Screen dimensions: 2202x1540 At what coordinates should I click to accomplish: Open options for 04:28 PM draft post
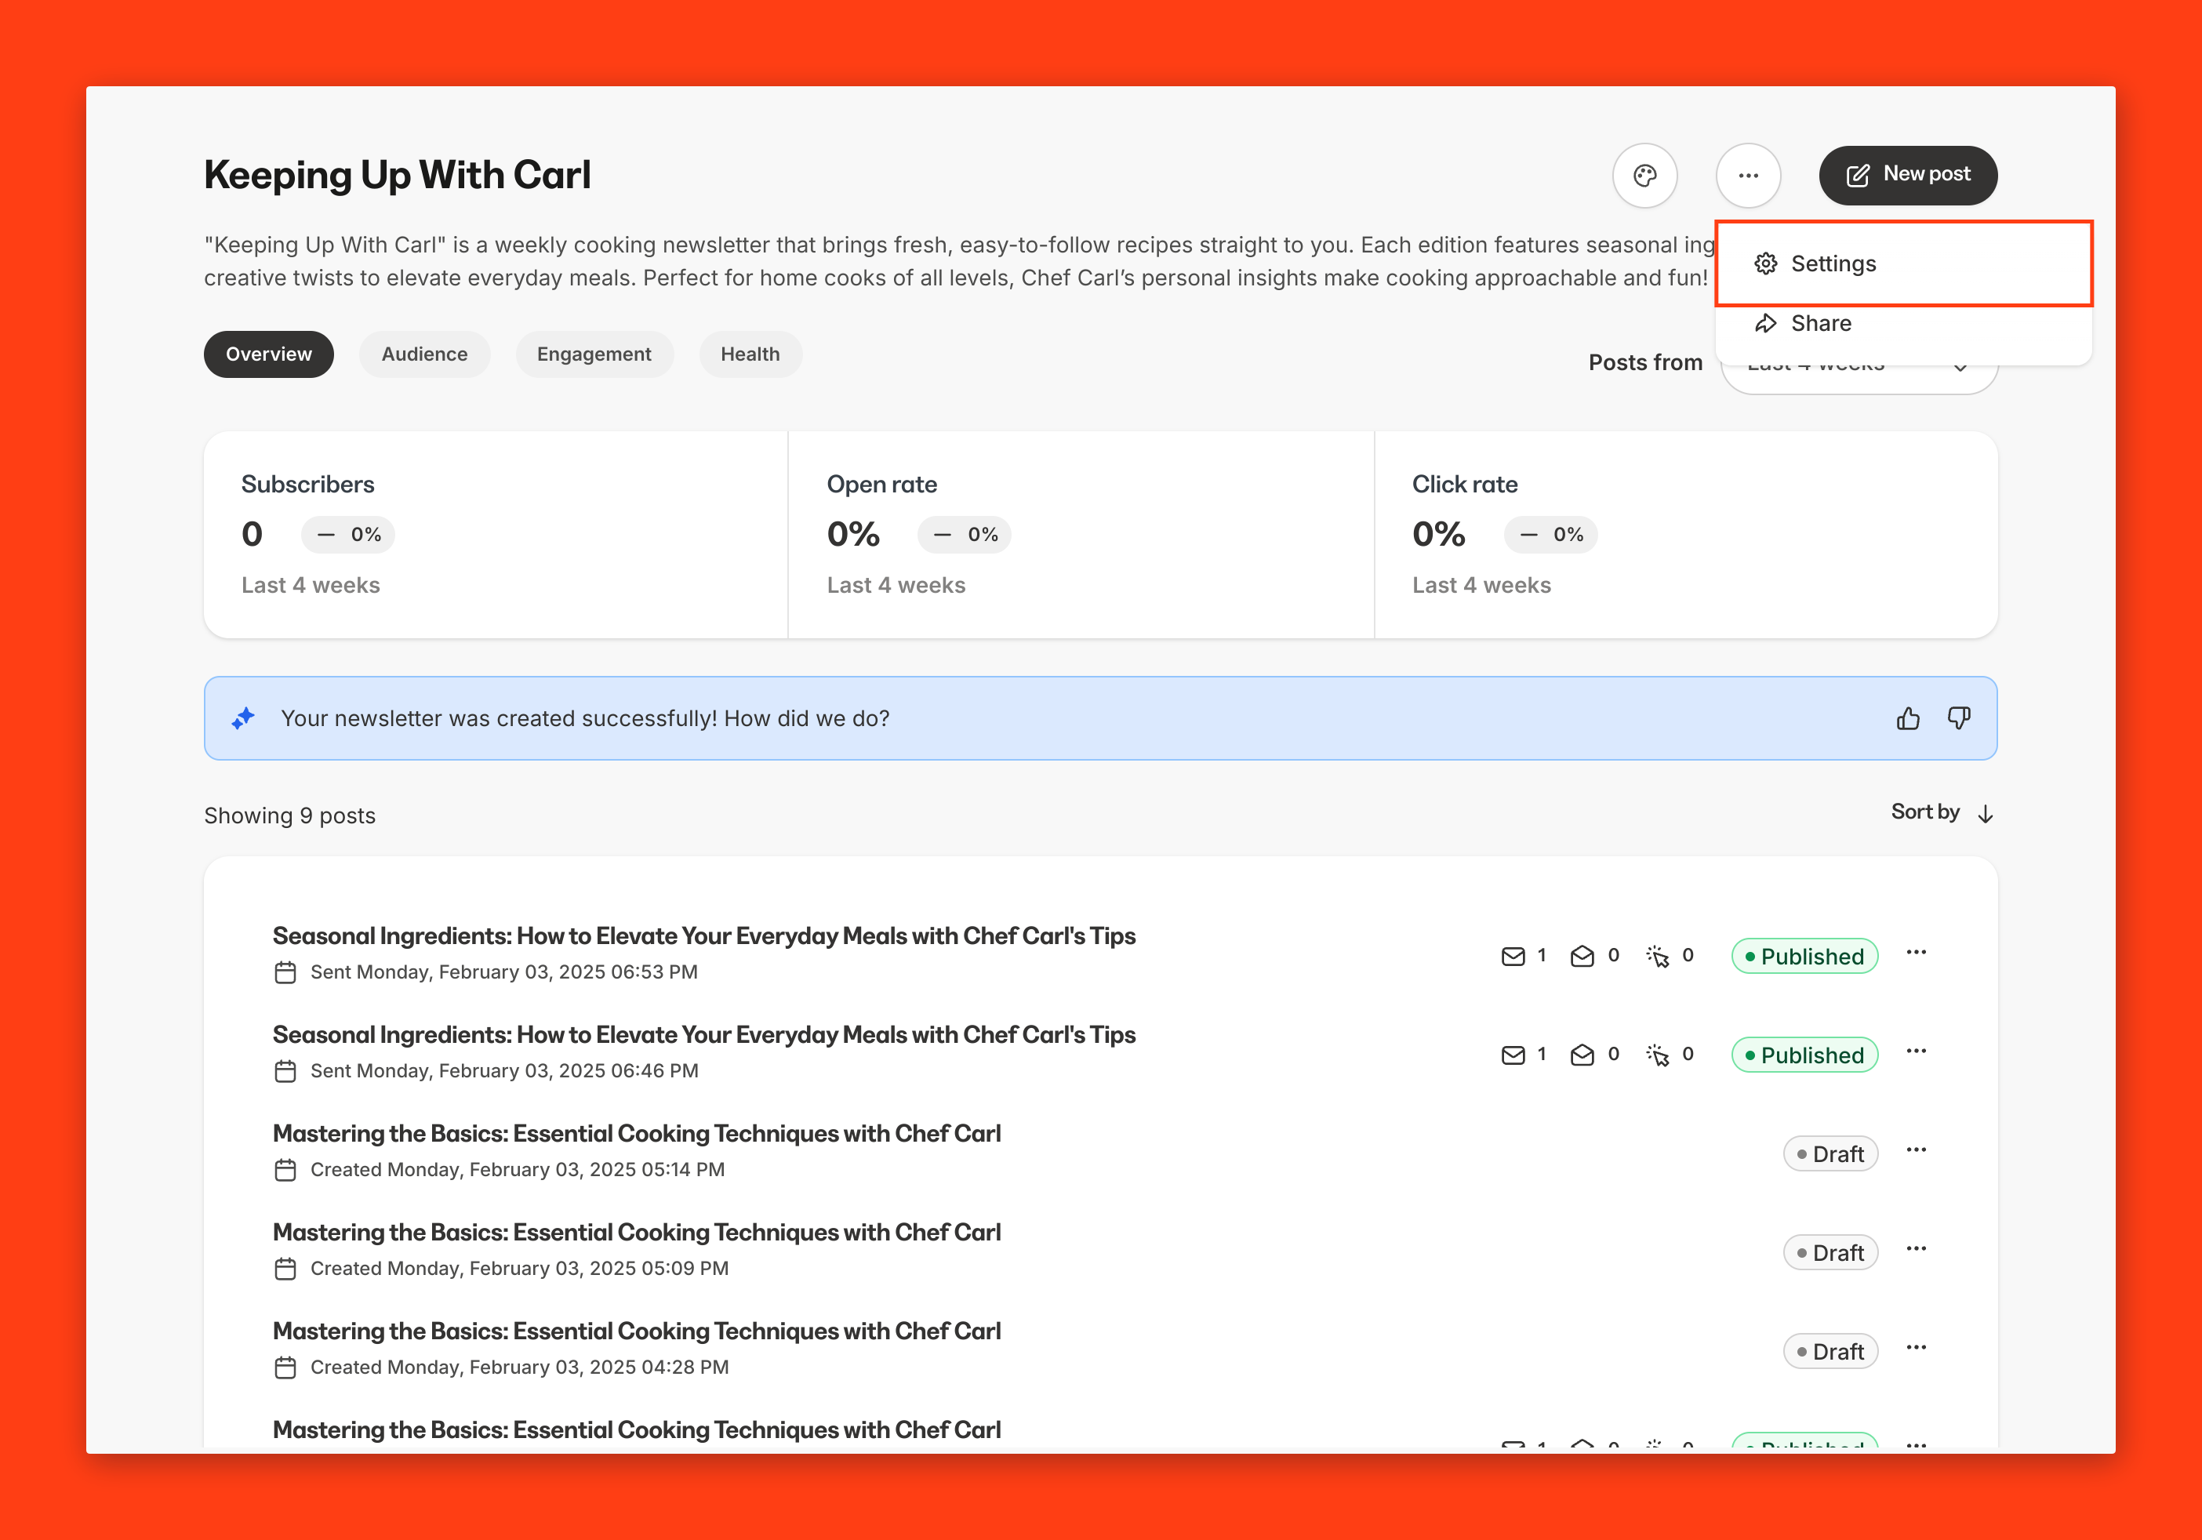coord(1915,1347)
